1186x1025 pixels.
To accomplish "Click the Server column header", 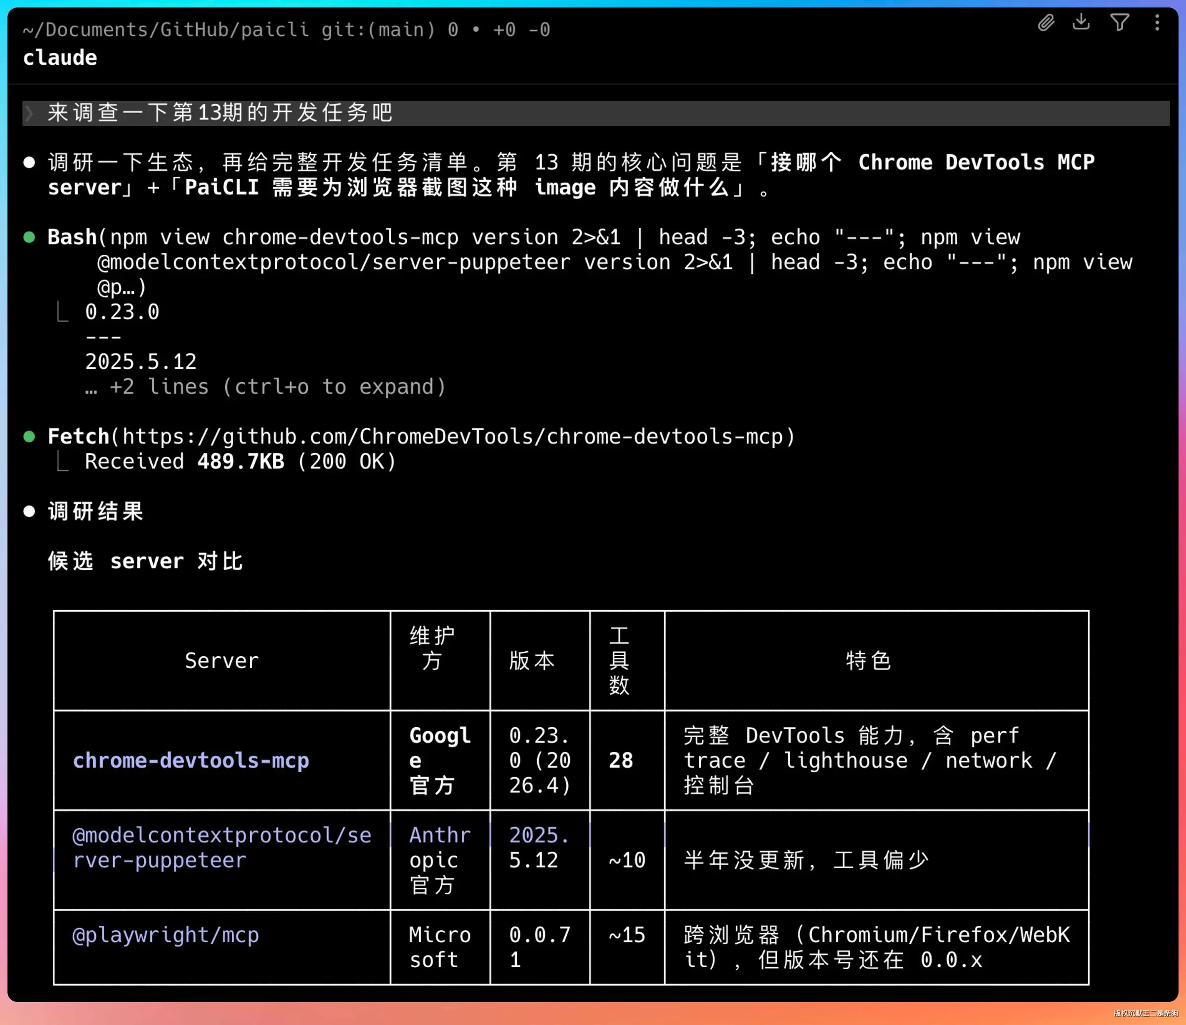I will tap(222, 661).
